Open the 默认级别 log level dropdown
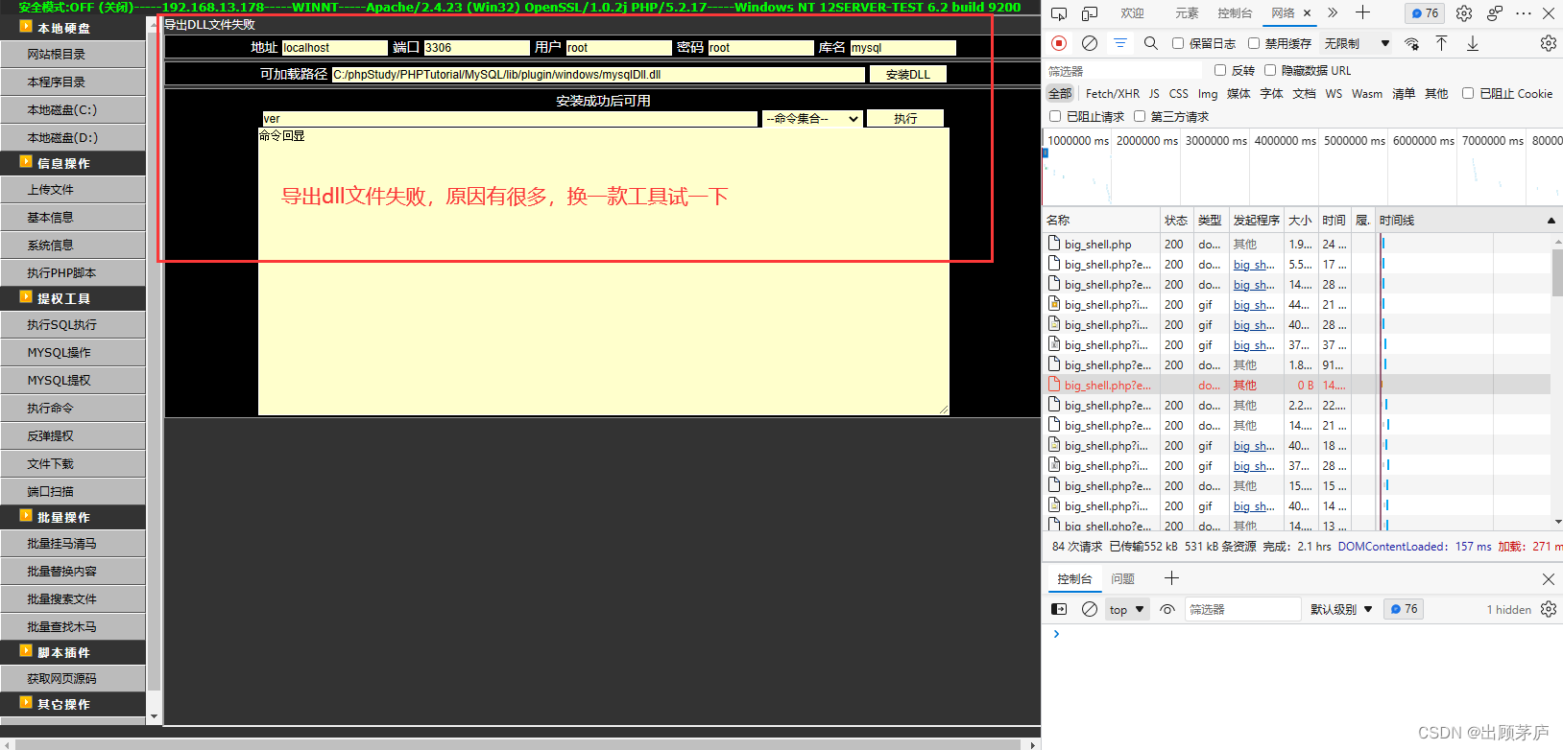1563x750 pixels. pyautogui.click(x=1341, y=609)
